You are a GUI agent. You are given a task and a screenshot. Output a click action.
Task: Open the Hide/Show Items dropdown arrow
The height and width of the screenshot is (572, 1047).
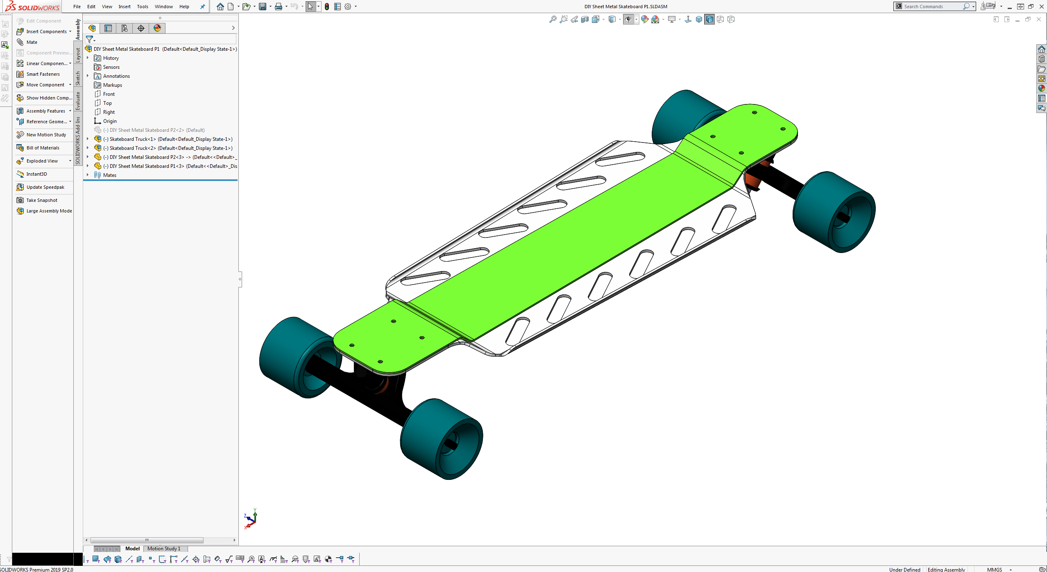[x=636, y=19]
